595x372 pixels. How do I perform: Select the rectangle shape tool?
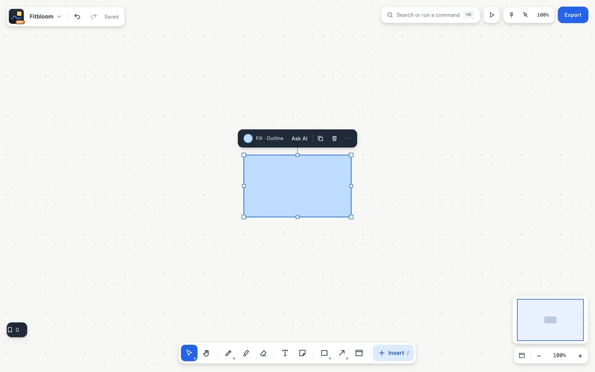pyautogui.click(x=324, y=353)
